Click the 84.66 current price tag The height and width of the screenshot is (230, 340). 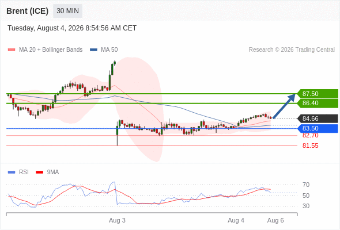pos(318,118)
